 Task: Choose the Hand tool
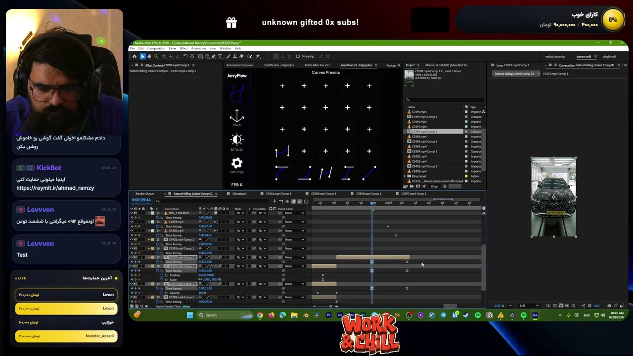tap(149, 56)
